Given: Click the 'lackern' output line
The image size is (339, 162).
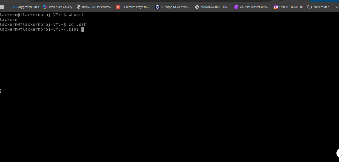Looking at the screenshot, I should 8,20.
